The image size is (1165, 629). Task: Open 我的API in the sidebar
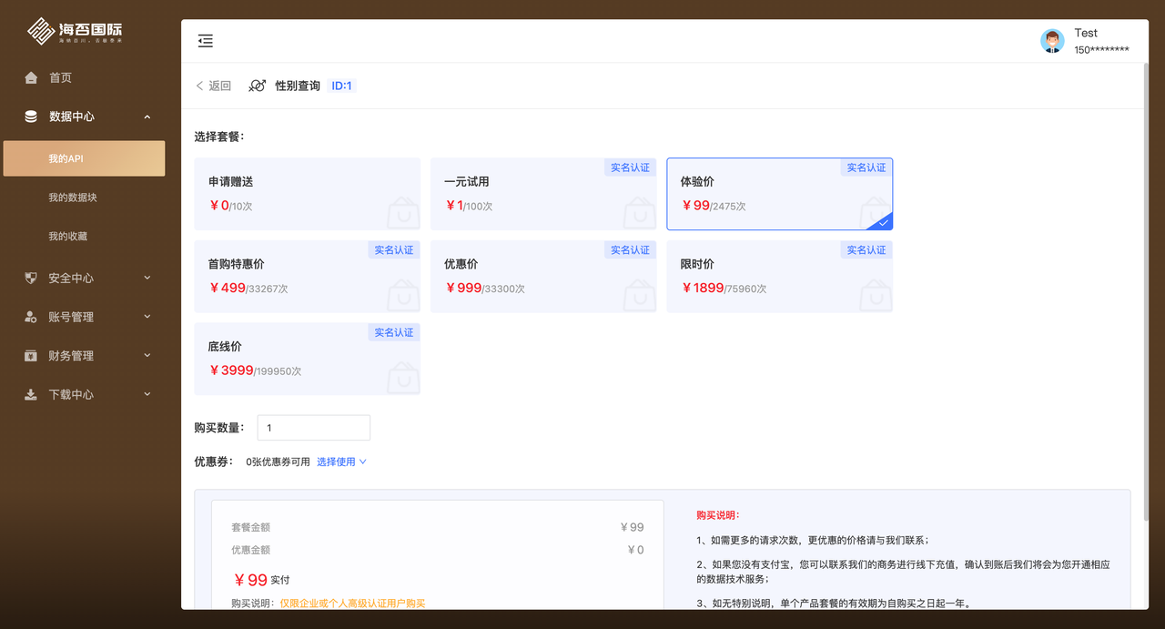(85, 158)
